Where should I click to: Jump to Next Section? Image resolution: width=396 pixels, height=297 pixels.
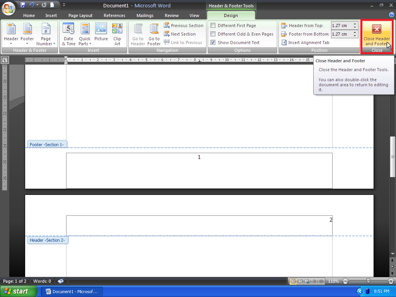click(179, 34)
